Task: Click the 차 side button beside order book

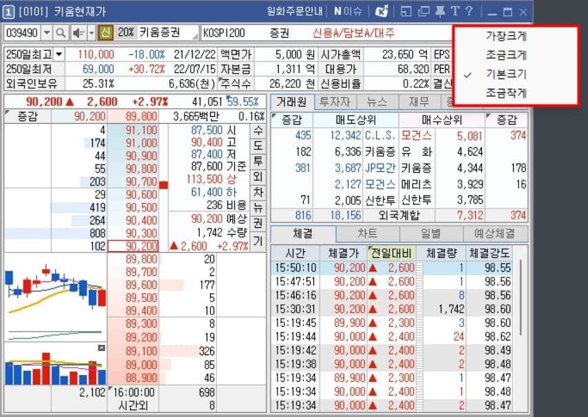Action: point(258,192)
